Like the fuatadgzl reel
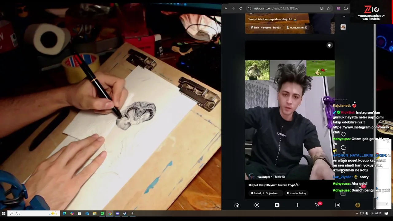This screenshot has width=393, height=221. 343,134
